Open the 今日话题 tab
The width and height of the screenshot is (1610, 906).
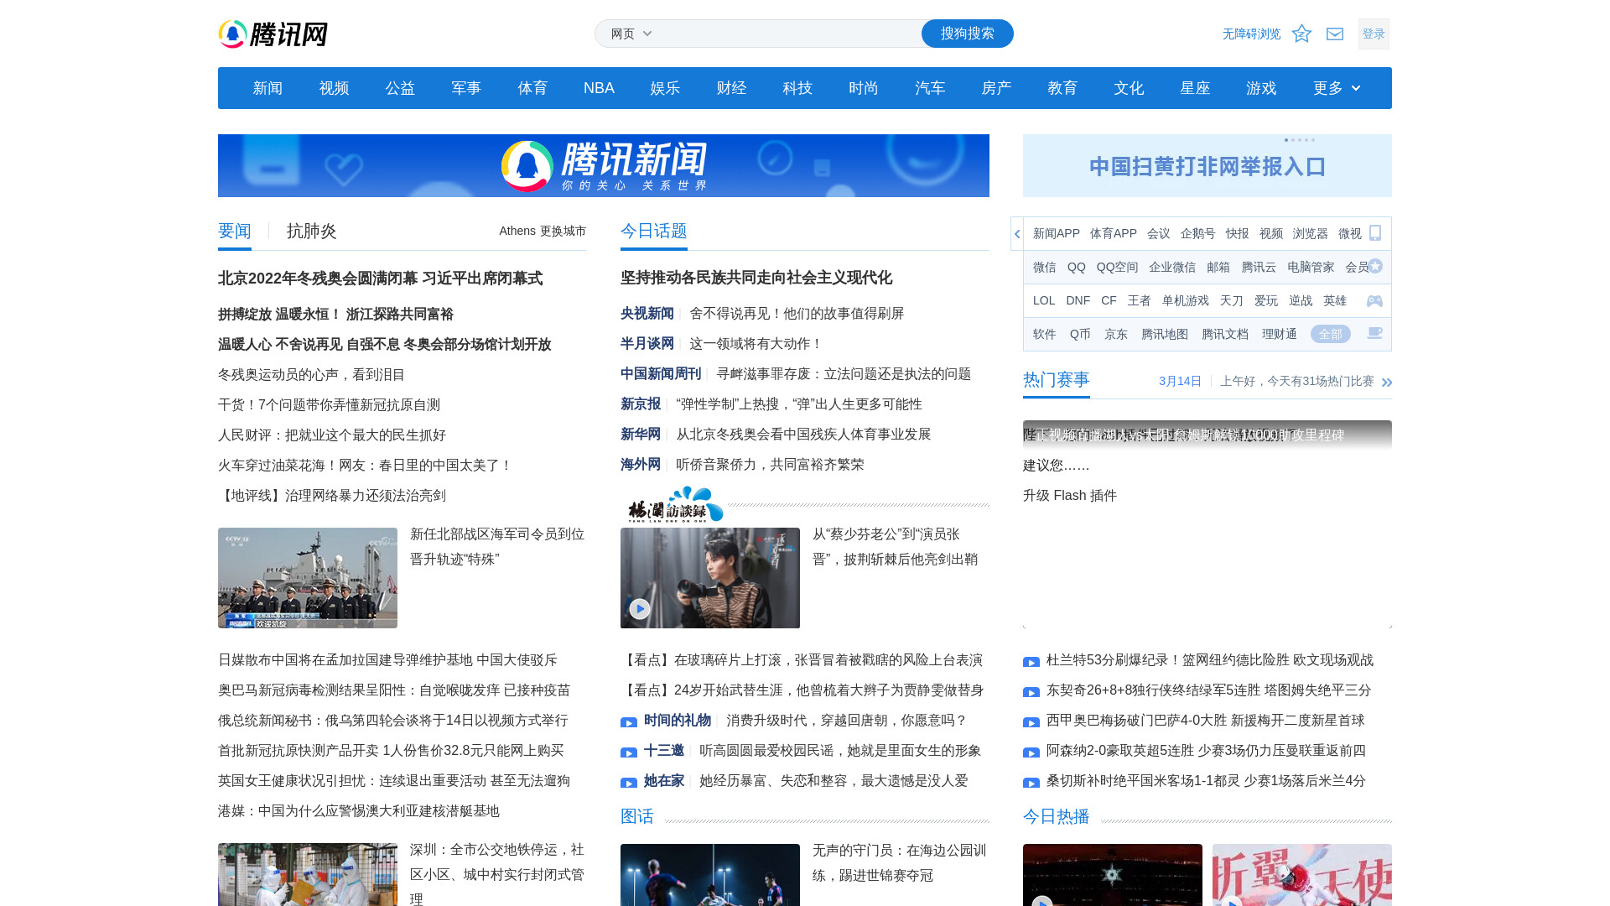pos(654,231)
